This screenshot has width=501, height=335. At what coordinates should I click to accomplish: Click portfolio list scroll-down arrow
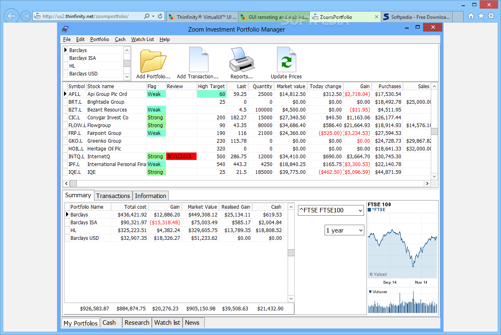point(127,76)
